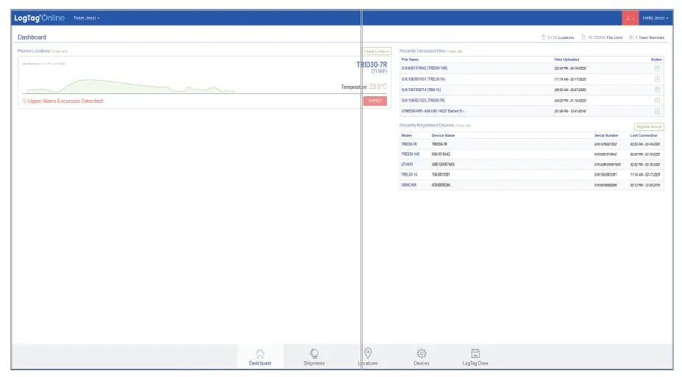Open the TRED30-16R device model link

pos(411,154)
